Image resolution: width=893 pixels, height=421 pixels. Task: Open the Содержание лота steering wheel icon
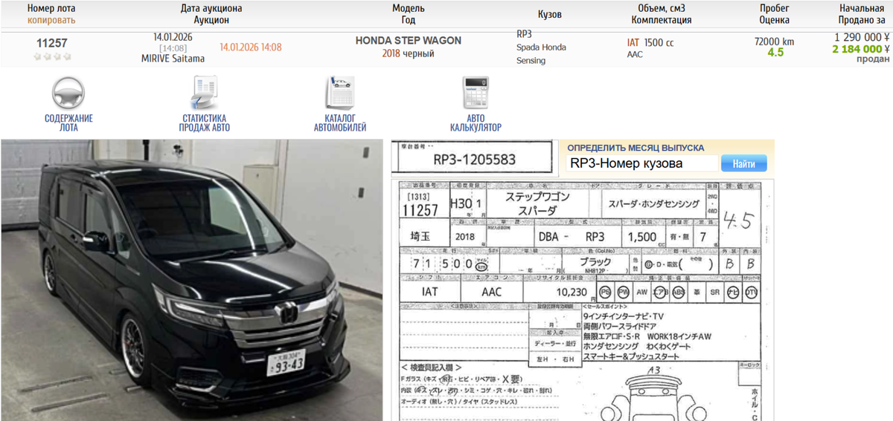(x=68, y=93)
